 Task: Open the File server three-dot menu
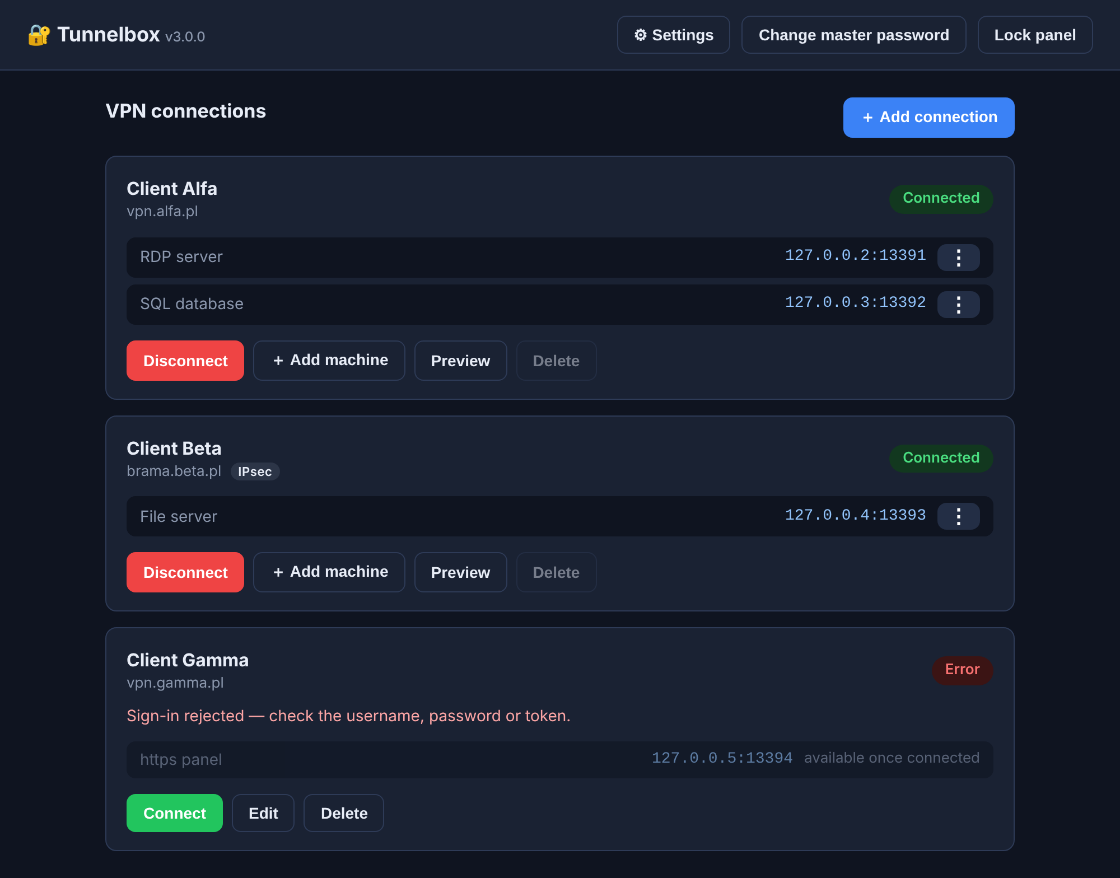point(958,516)
